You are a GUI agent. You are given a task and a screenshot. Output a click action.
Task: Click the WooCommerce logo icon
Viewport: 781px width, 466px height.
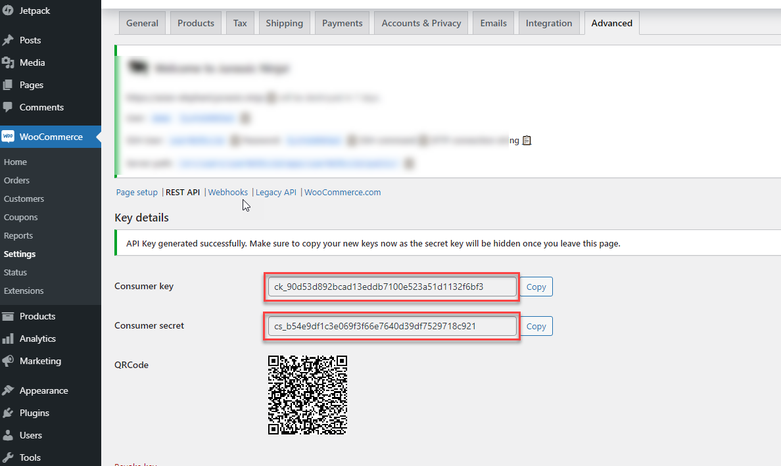(x=7, y=137)
